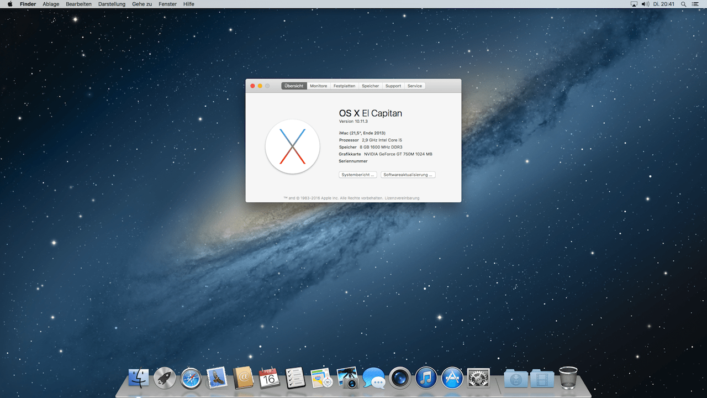Open Finder from the Dock
Screen dimensions: 707x398
[139, 378]
